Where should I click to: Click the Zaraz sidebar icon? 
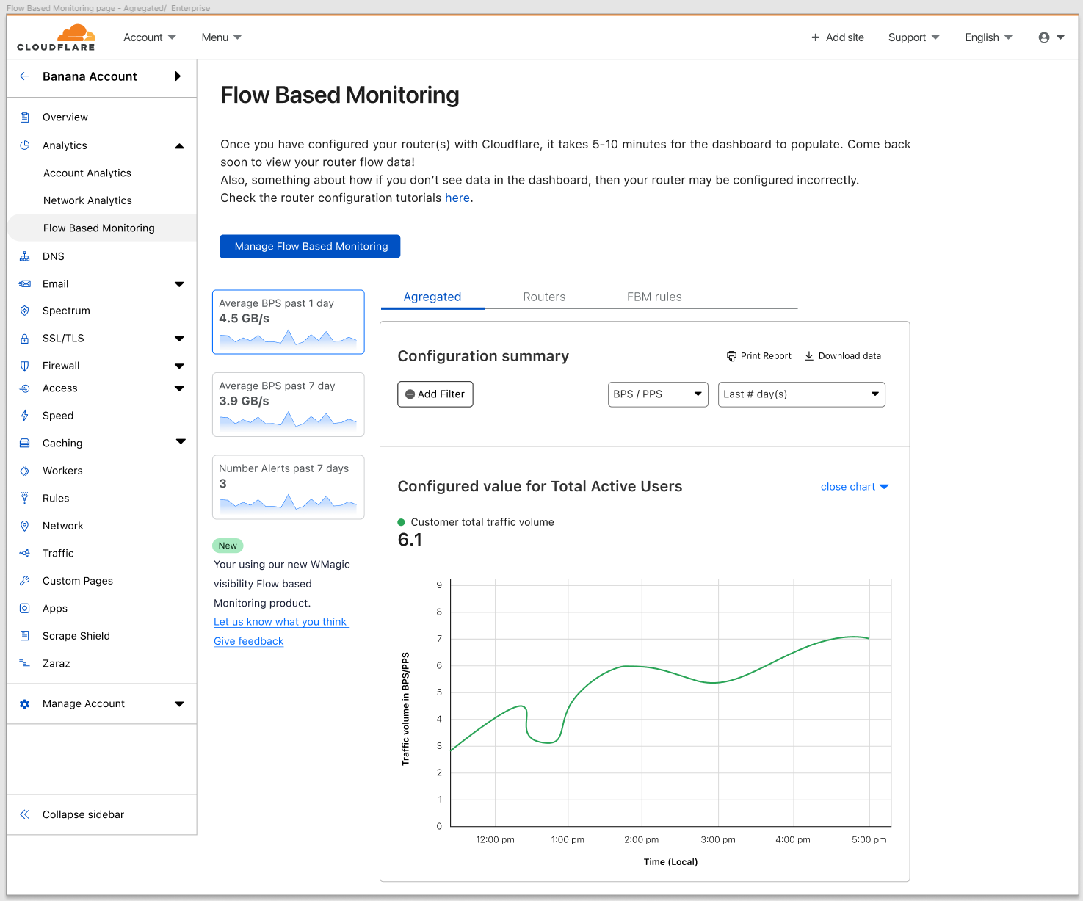click(x=25, y=664)
